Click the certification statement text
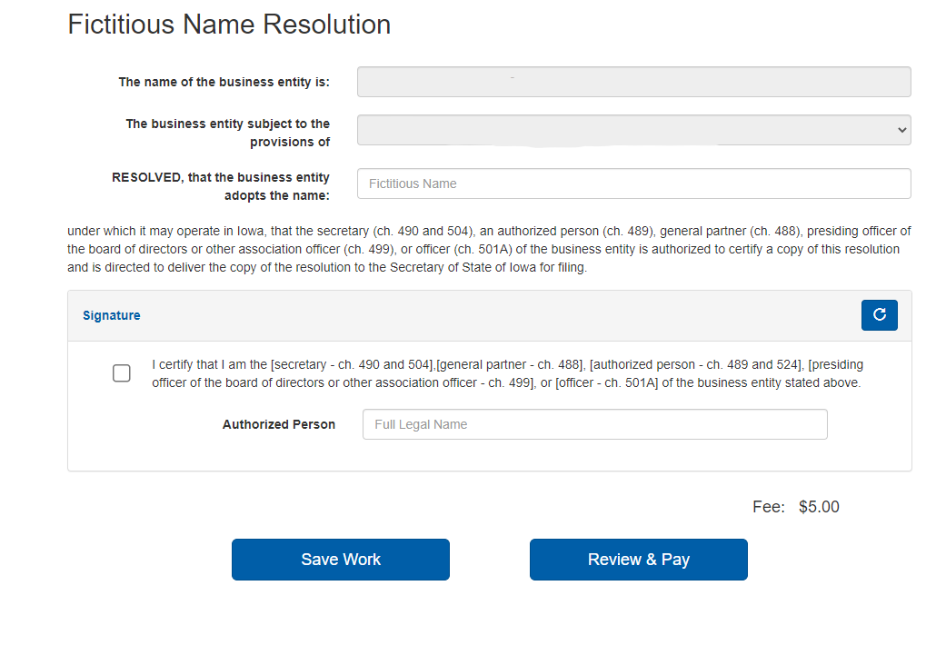 tap(508, 372)
